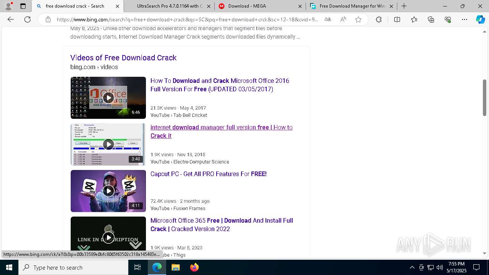The height and width of the screenshot is (275, 489).
Task: Click the scrollbar down arrow
Action: 485,253
